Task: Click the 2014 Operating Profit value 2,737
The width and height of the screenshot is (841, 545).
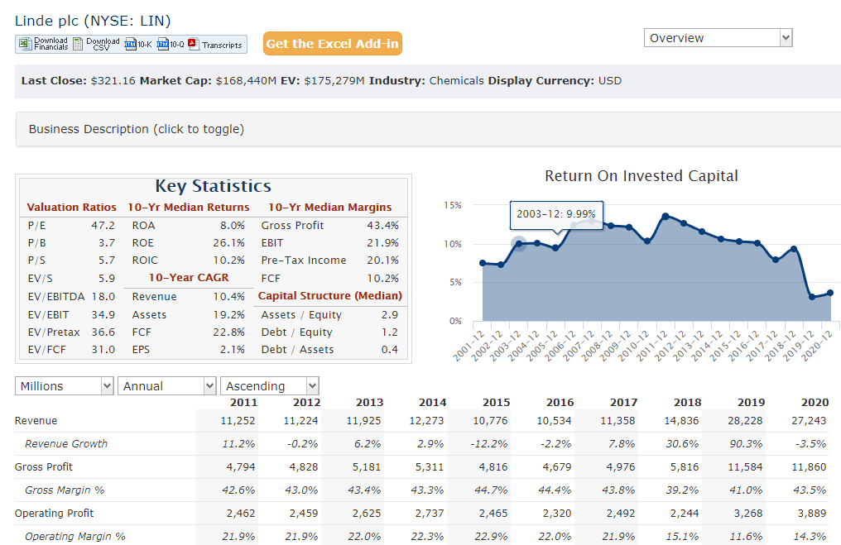Action: click(430, 514)
